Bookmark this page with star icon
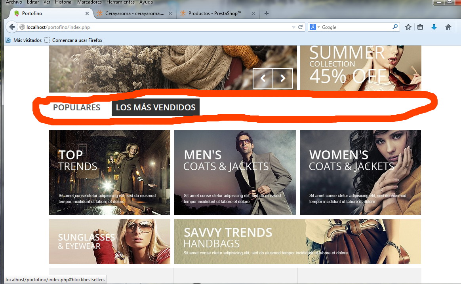This screenshot has height=284, width=461. (408, 27)
